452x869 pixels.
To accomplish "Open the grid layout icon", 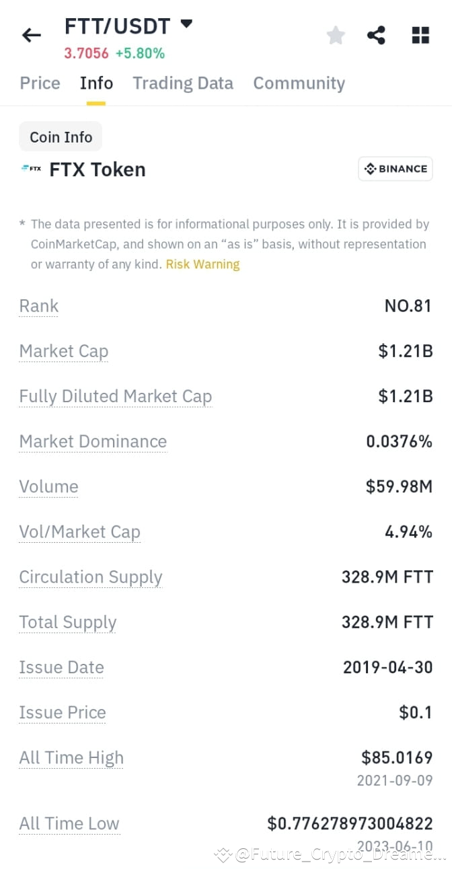I will (420, 35).
